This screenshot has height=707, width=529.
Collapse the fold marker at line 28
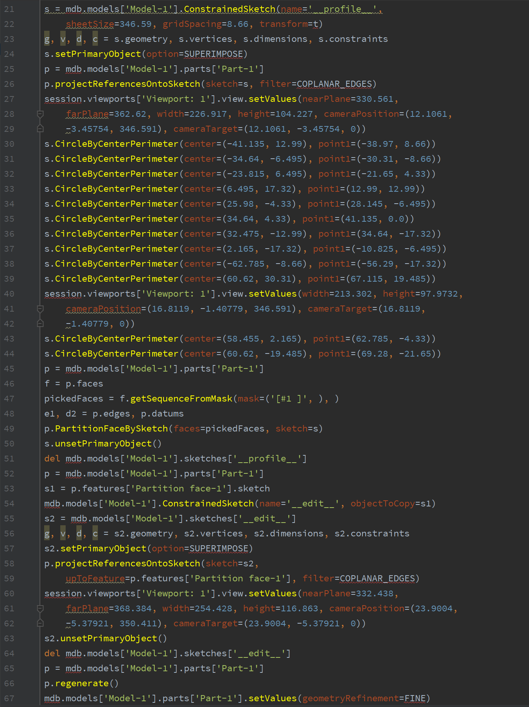click(x=40, y=114)
